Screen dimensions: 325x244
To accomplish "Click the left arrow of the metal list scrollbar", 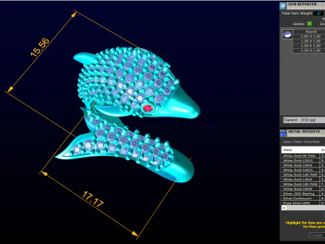I will [x=284, y=207].
